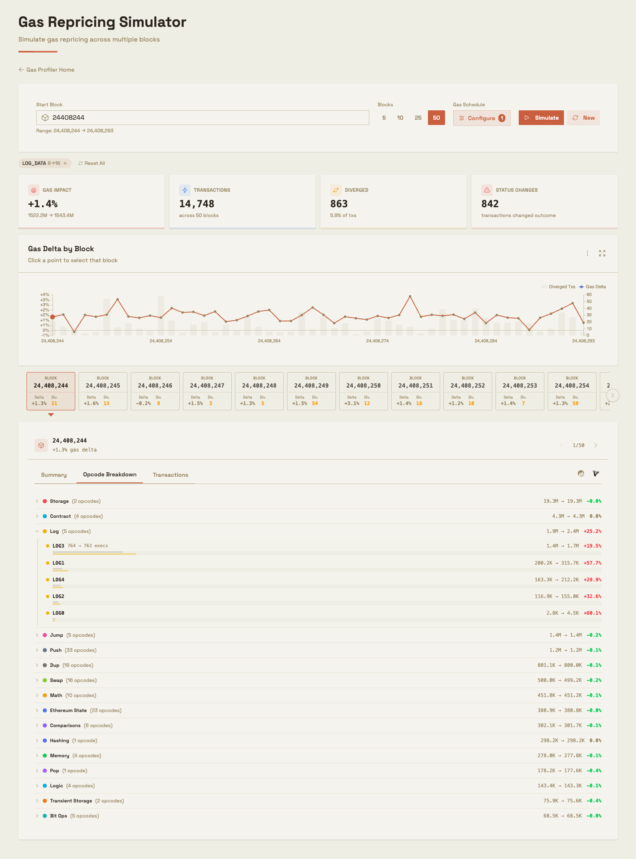
Task: Click the Reset All link
Action: 92,163
